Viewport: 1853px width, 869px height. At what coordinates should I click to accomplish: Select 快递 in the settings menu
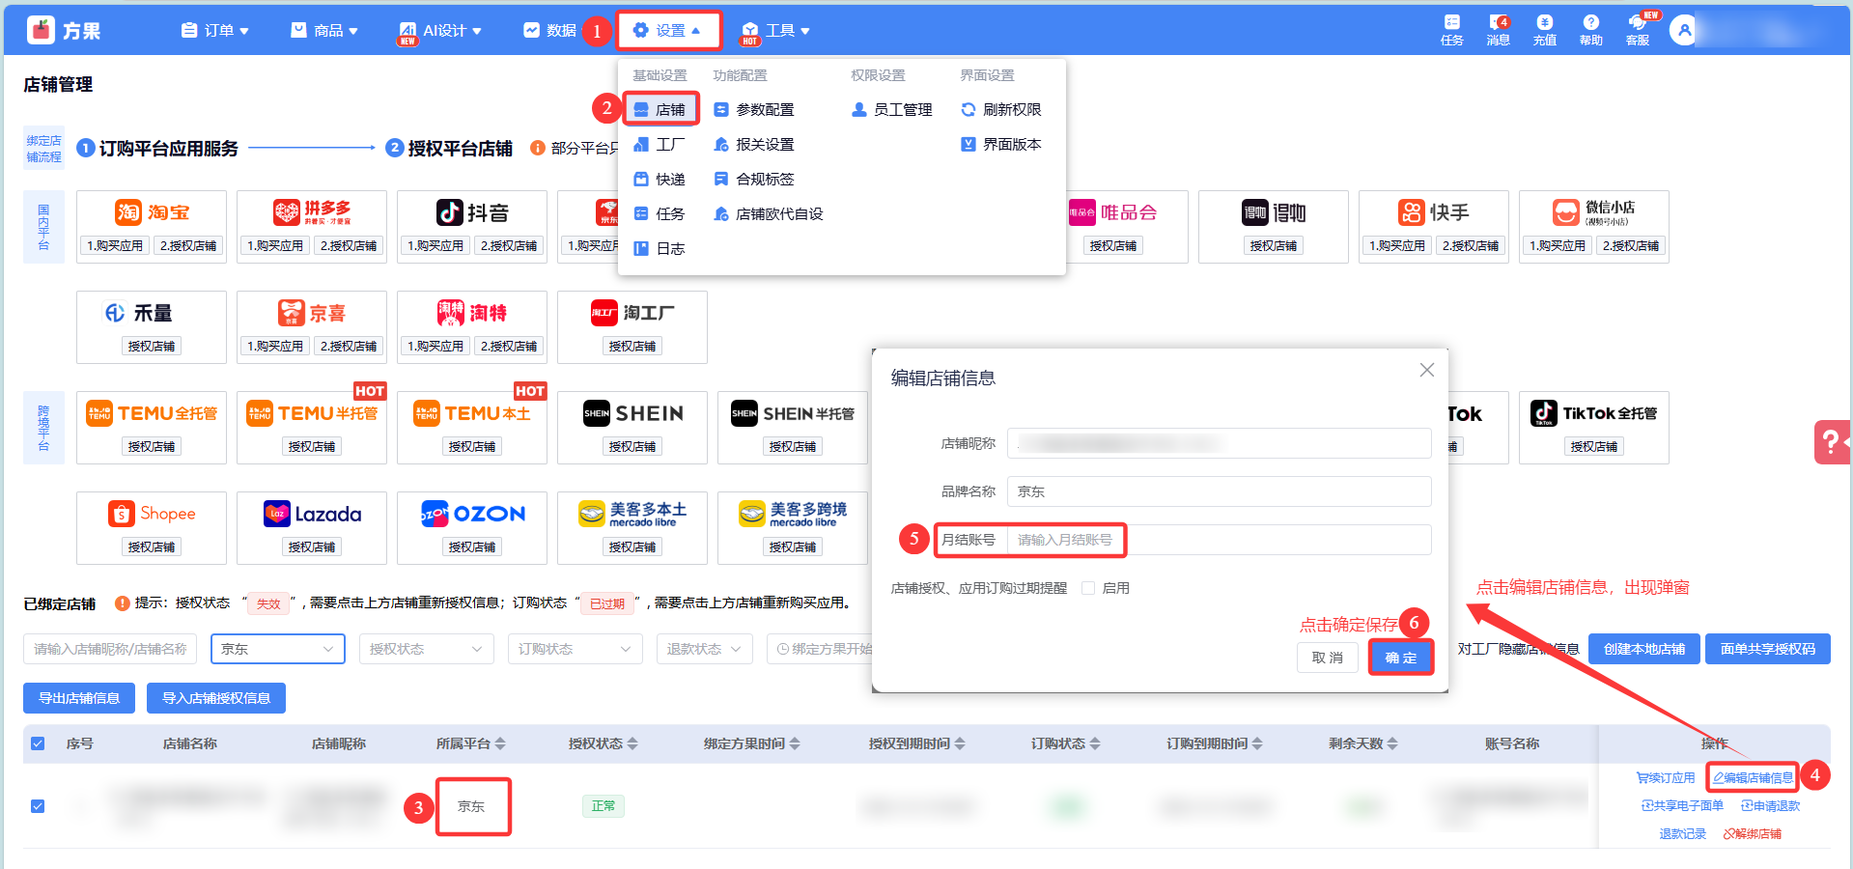pos(660,179)
